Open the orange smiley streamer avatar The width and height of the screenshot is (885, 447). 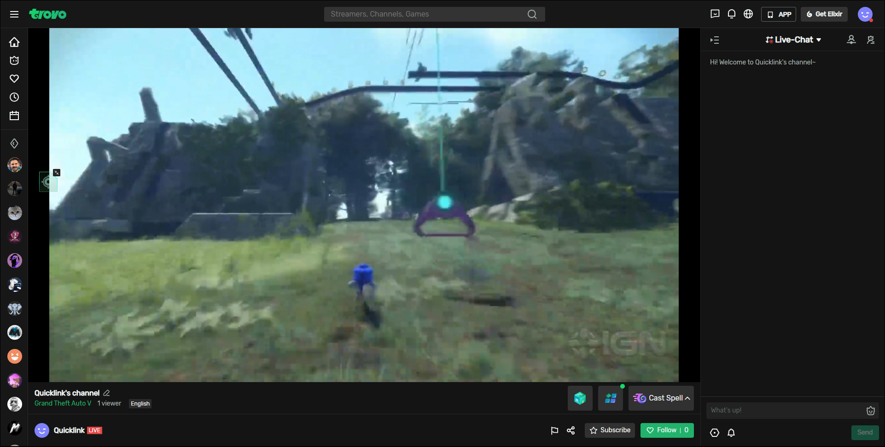tap(15, 356)
